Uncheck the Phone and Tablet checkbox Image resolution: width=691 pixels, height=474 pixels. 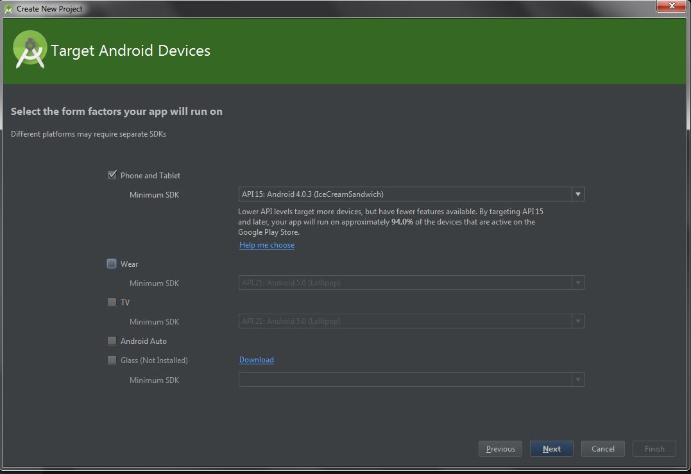[112, 175]
